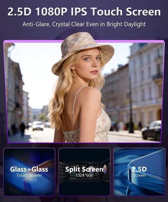The image size is (168, 202).
Task: Click the Split Screen bold label
Action: point(84,169)
